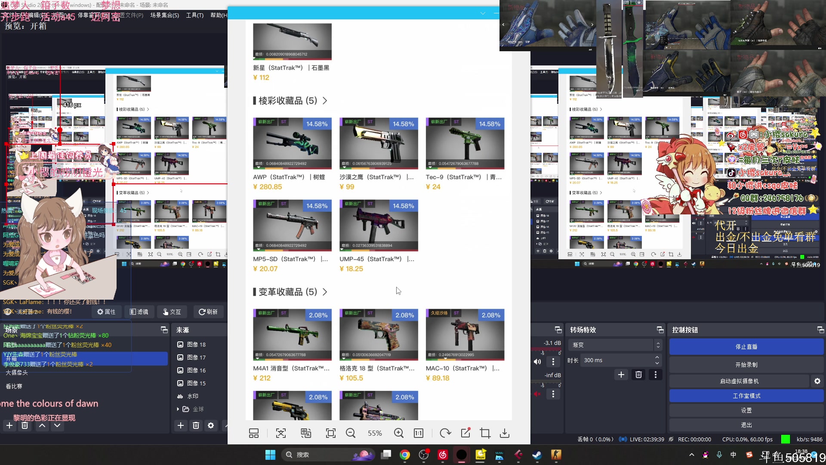826x465 pixels.
Task: Open Chrome from the taskbar
Action: pyautogui.click(x=405, y=455)
